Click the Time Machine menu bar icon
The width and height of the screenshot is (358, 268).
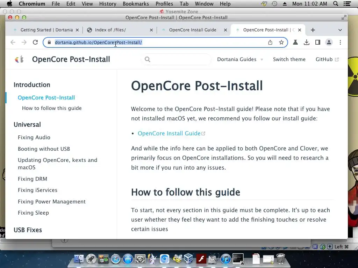tap(274, 3)
